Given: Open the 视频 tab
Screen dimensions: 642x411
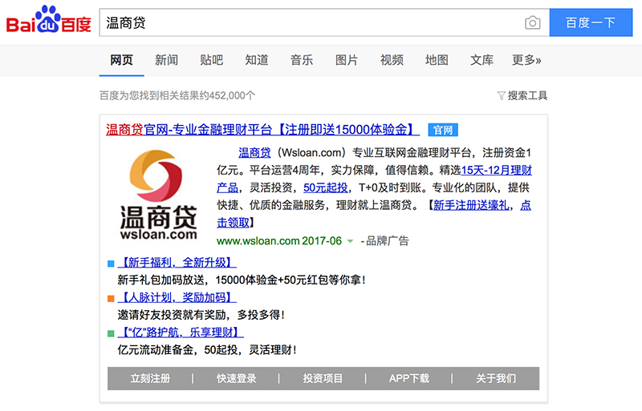Looking at the screenshot, I should 392,60.
